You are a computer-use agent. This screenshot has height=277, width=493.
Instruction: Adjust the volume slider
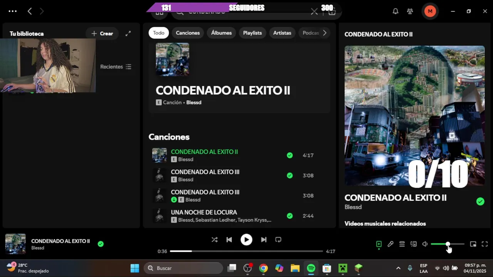point(448,244)
